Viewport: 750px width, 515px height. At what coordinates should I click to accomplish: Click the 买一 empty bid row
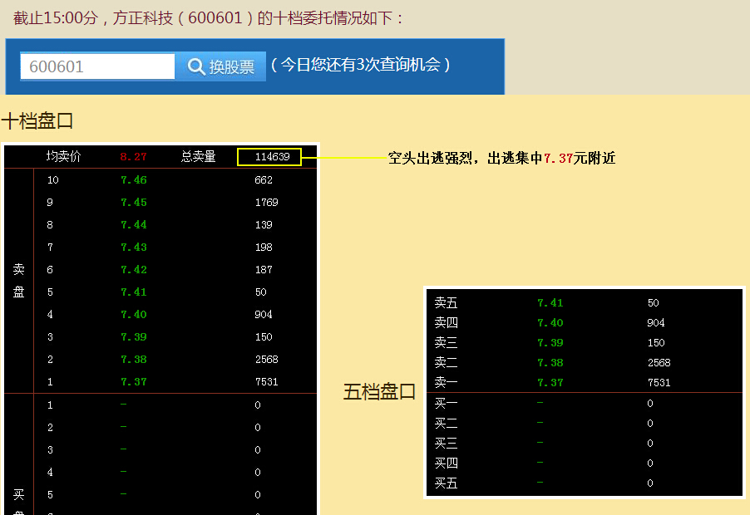click(445, 403)
